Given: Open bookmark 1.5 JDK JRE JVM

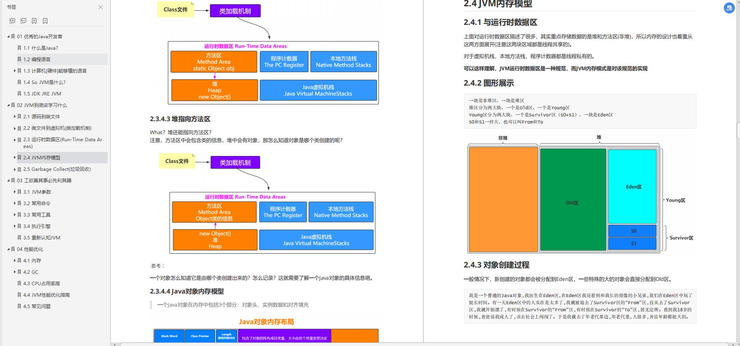Looking at the screenshot, I should [42, 94].
